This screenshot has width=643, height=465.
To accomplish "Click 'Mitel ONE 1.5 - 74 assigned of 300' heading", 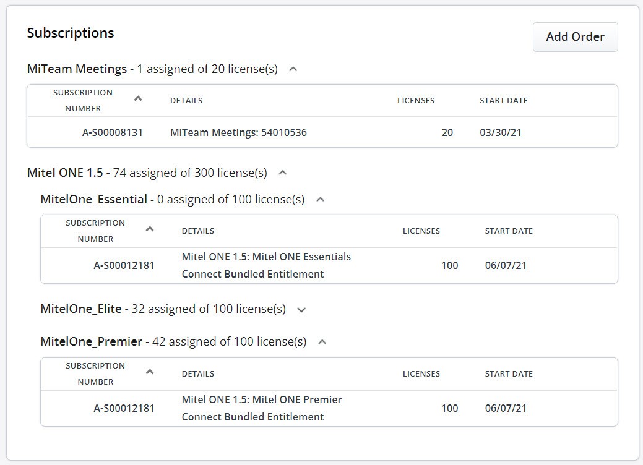I will click(x=147, y=173).
